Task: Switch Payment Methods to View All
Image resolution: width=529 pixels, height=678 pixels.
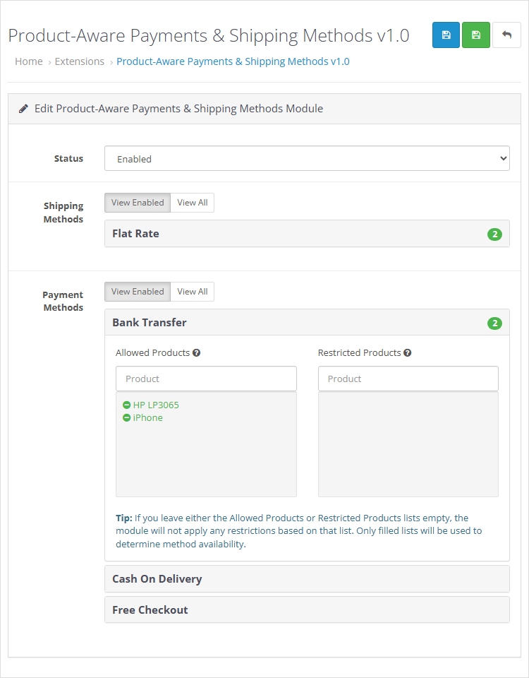Action: [193, 292]
